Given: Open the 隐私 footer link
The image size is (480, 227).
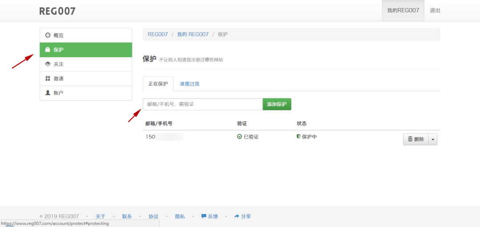Looking at the screenshot, I should [x=180, y=216].
